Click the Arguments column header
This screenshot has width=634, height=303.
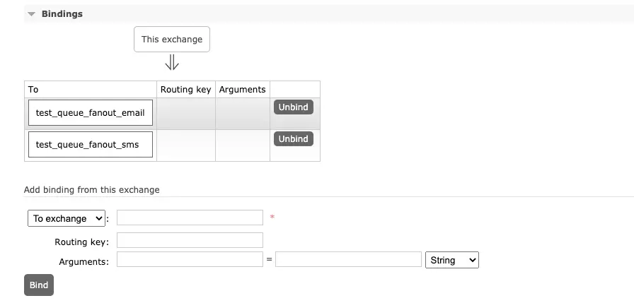tap(242, 90)
